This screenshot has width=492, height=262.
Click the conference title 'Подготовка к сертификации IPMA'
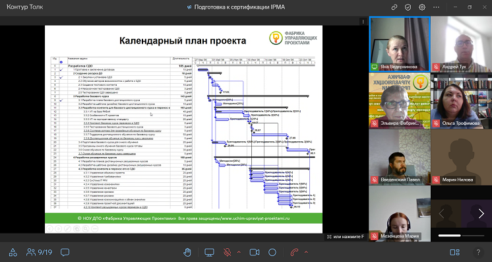239,7
